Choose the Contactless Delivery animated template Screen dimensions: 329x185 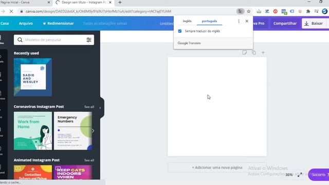click(33, 173)
